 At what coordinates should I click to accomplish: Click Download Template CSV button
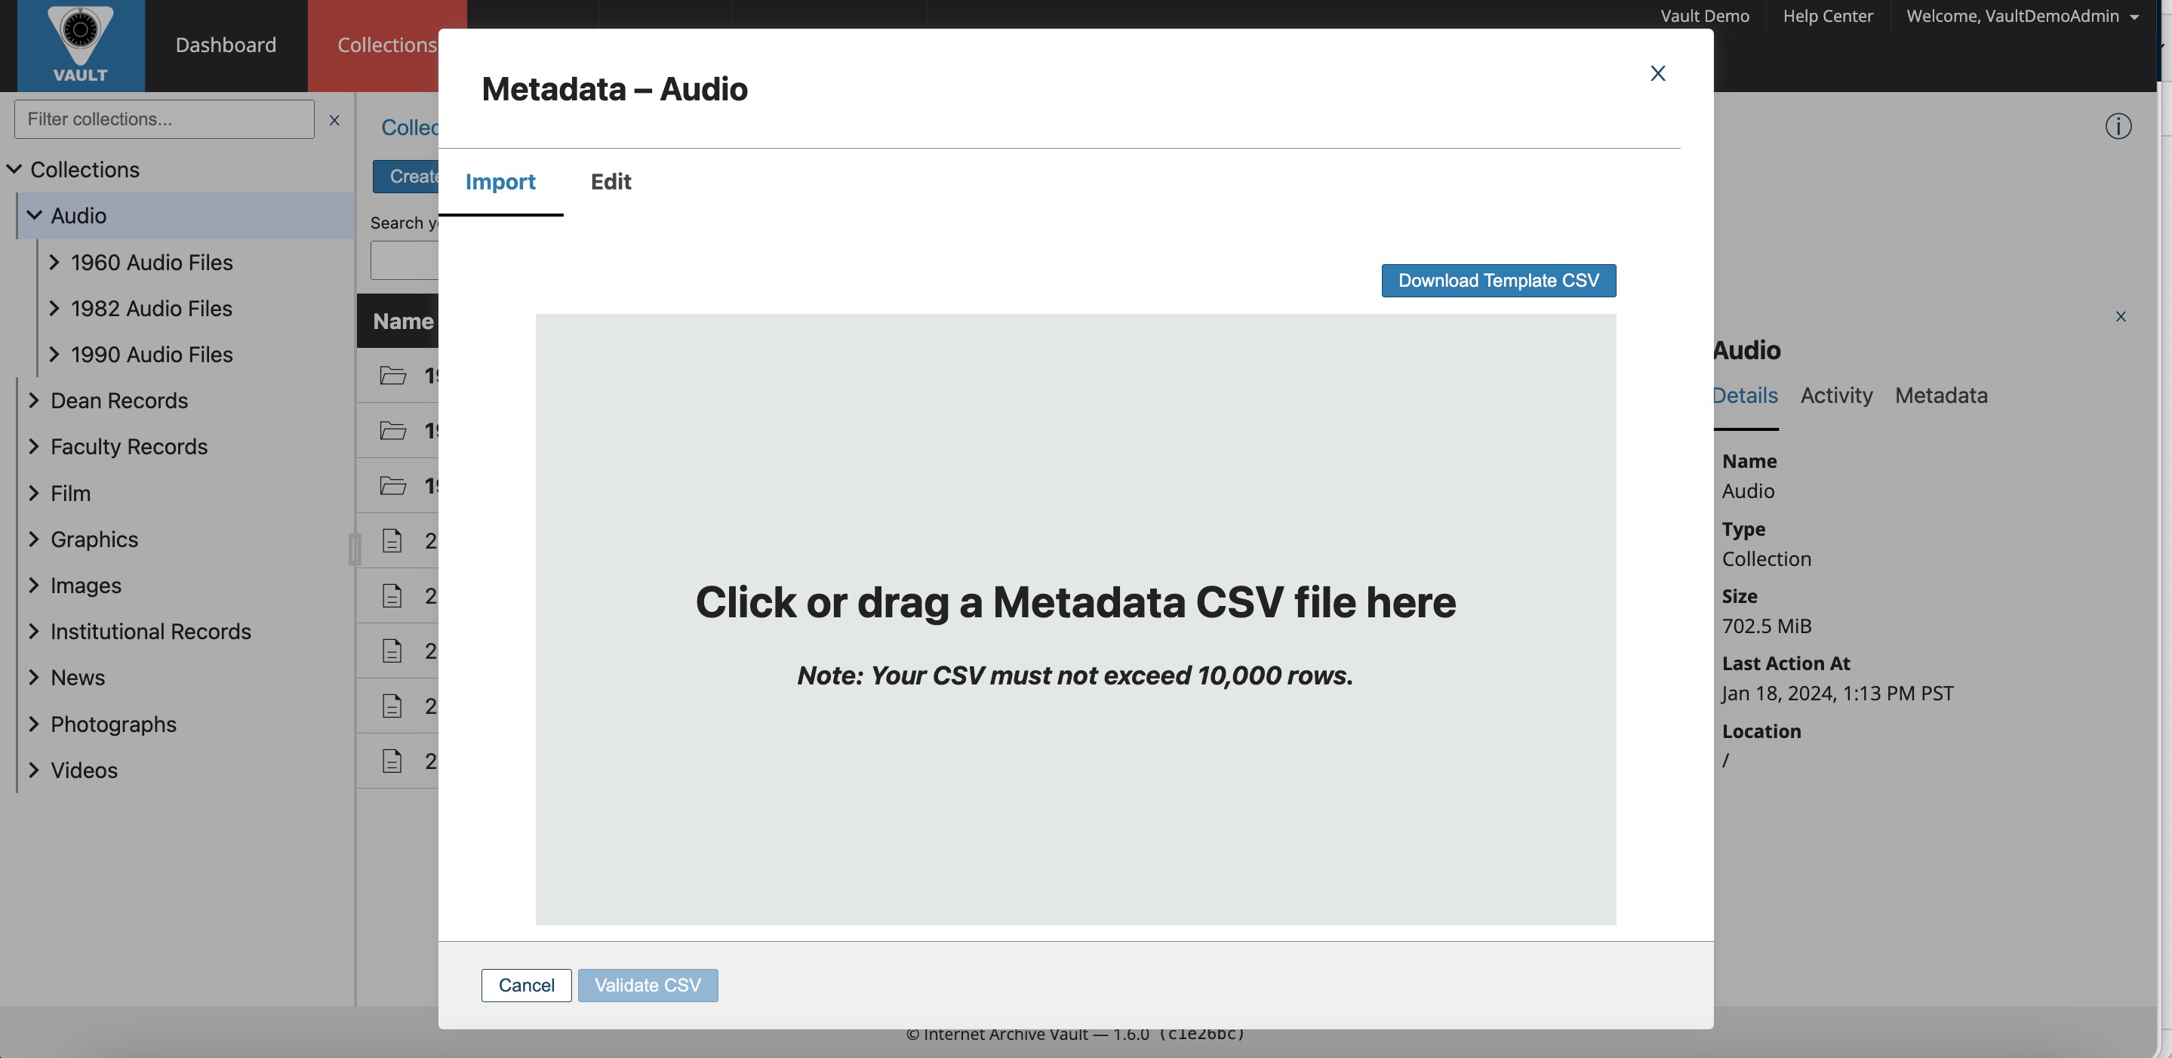click(x=1497, y=281)
